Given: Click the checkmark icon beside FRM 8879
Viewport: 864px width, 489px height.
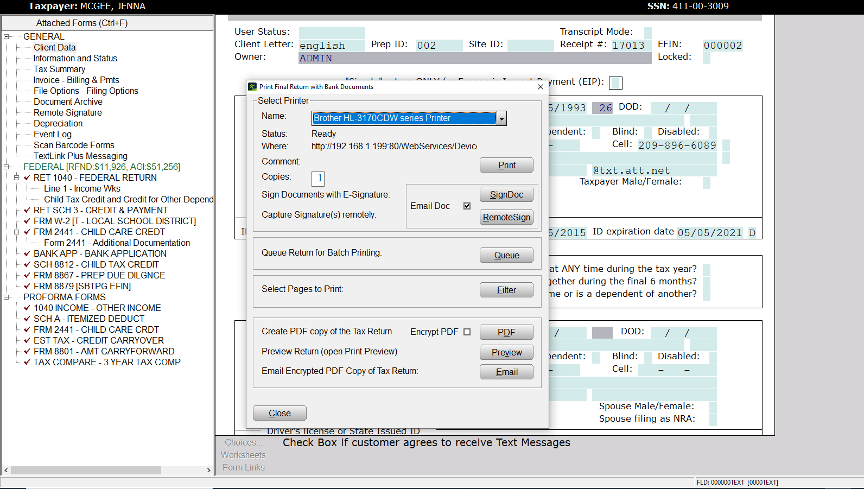Looking at the screenshot, I should click(27, 286).
